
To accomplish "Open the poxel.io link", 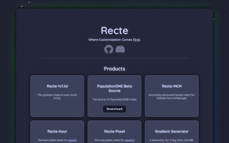I will [x=130, y=140].
